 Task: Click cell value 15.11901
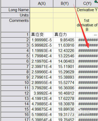coord(65,67)
